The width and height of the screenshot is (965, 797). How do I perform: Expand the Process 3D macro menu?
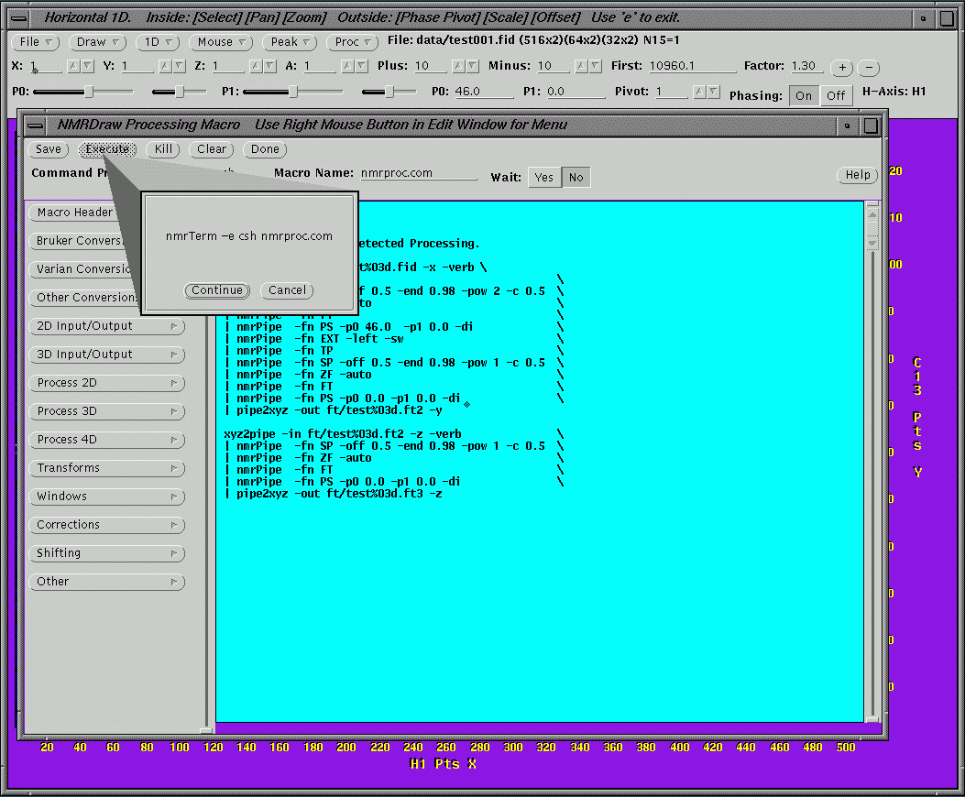coord(106,411)
